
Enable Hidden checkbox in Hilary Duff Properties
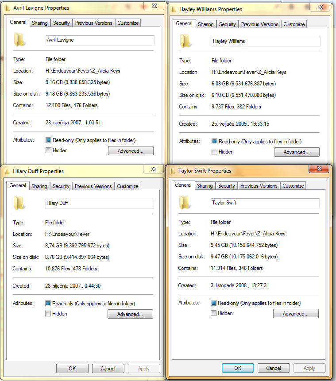point(48,314)
